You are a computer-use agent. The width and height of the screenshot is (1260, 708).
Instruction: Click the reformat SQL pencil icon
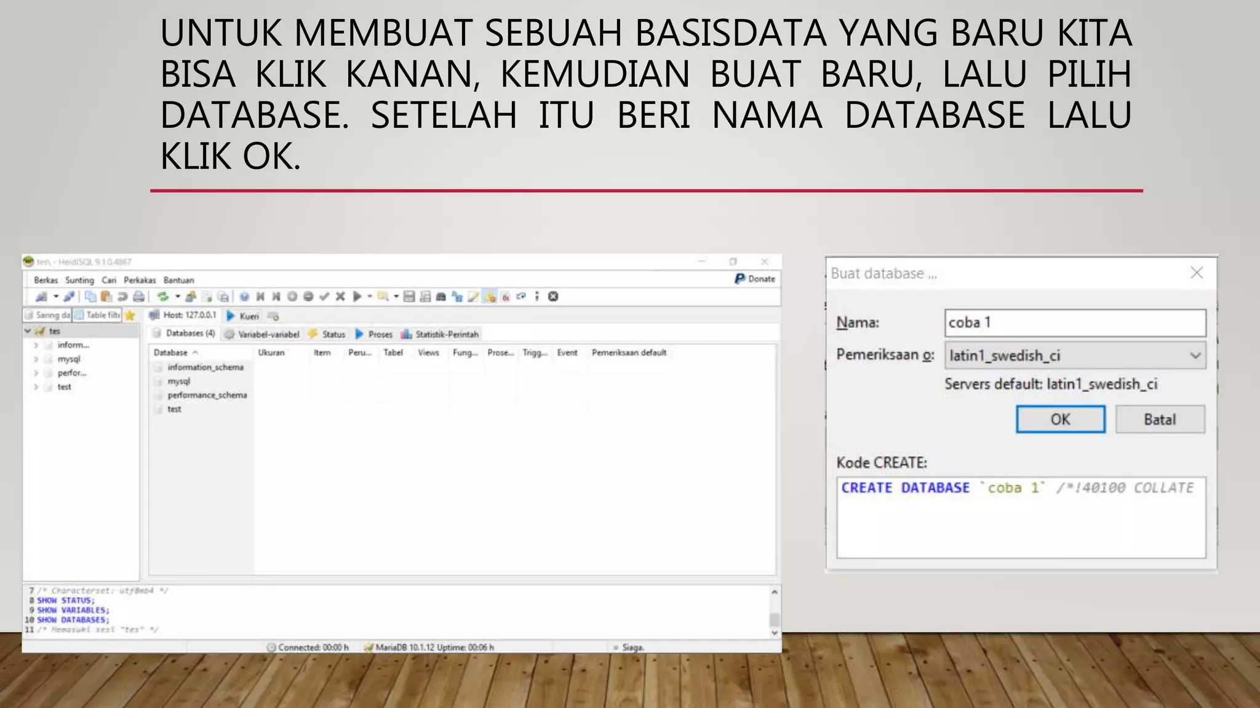(x=473, y=297)
